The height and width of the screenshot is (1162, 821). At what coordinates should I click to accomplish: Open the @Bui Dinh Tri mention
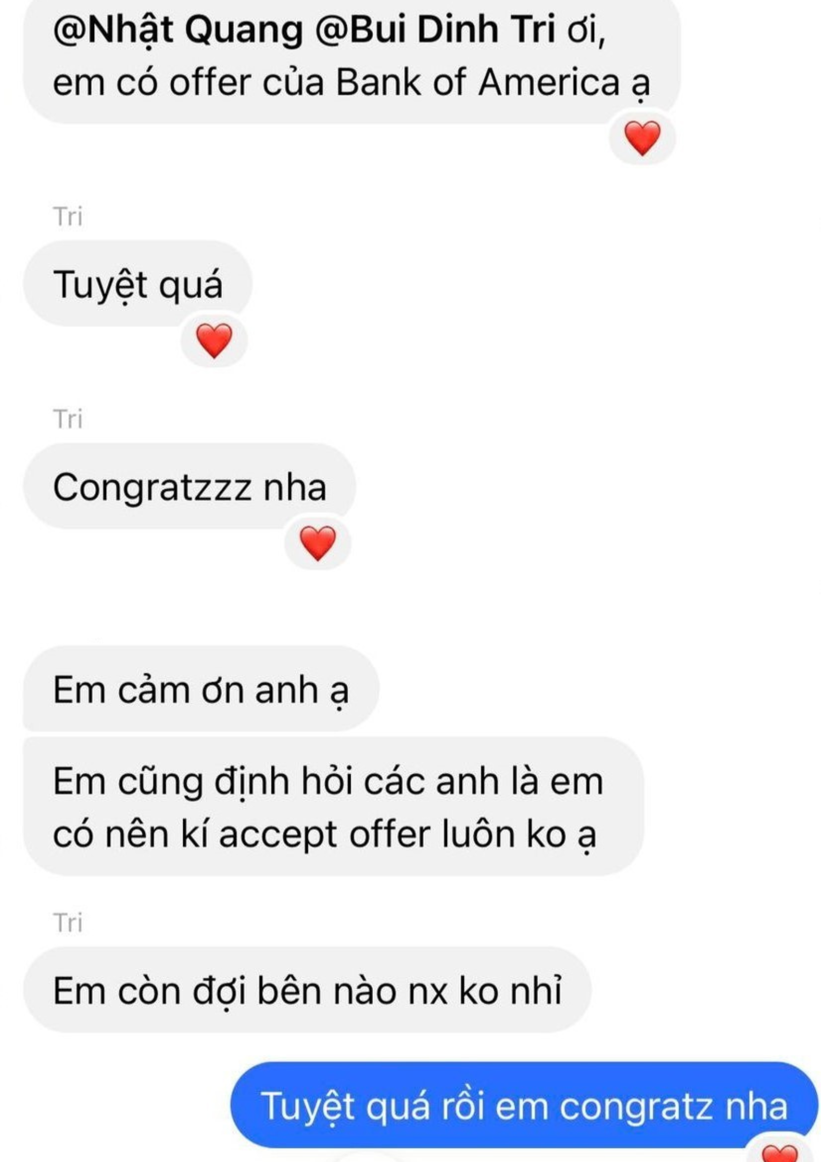click(x=435, y=30)
